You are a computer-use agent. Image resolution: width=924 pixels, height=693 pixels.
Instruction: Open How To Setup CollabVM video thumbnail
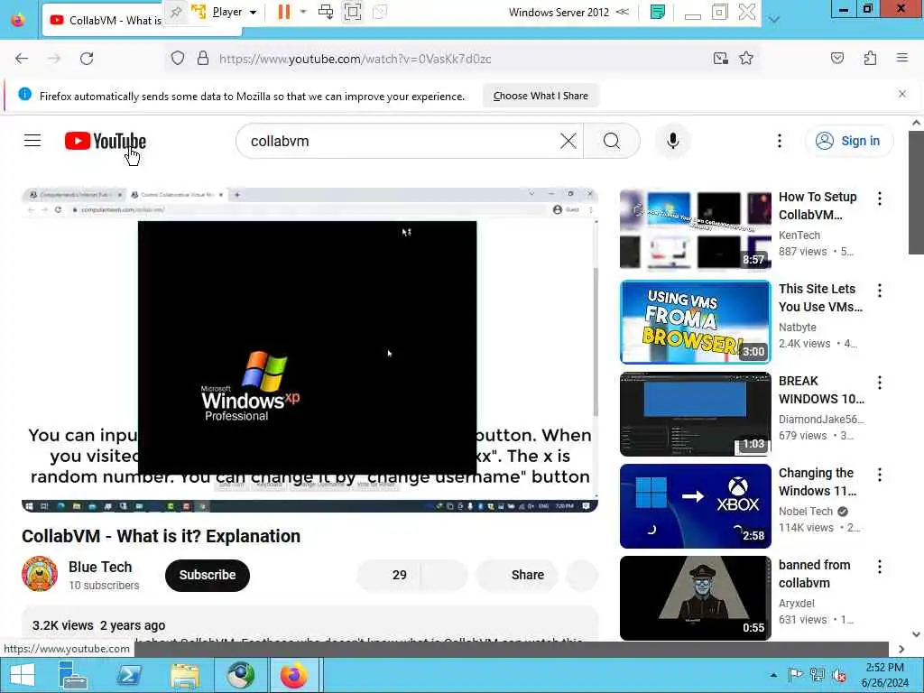[x=696, y=230]
